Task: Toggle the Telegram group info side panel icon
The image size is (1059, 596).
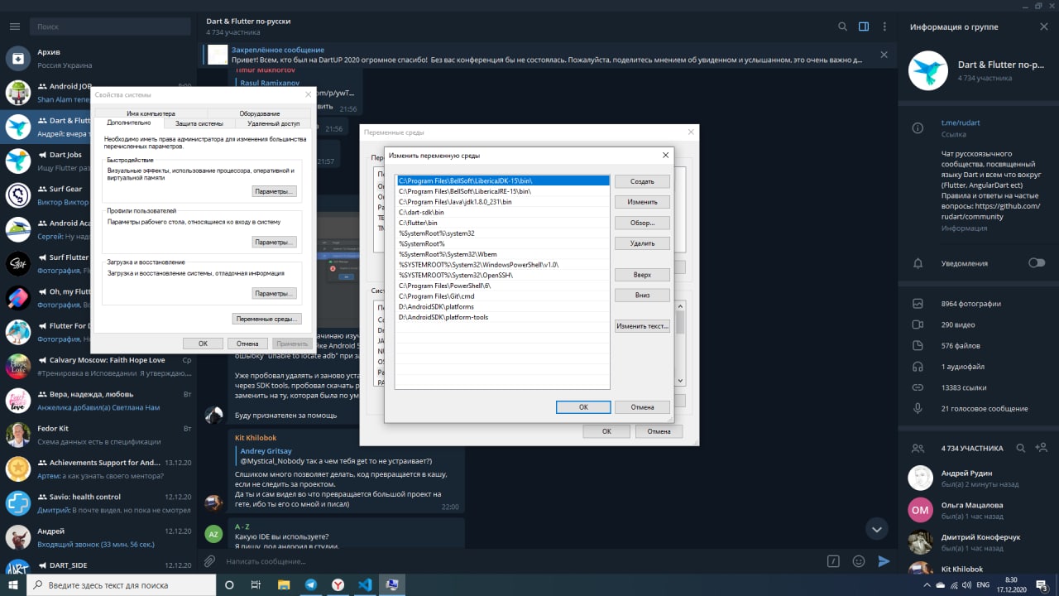Action: [864, 26]
